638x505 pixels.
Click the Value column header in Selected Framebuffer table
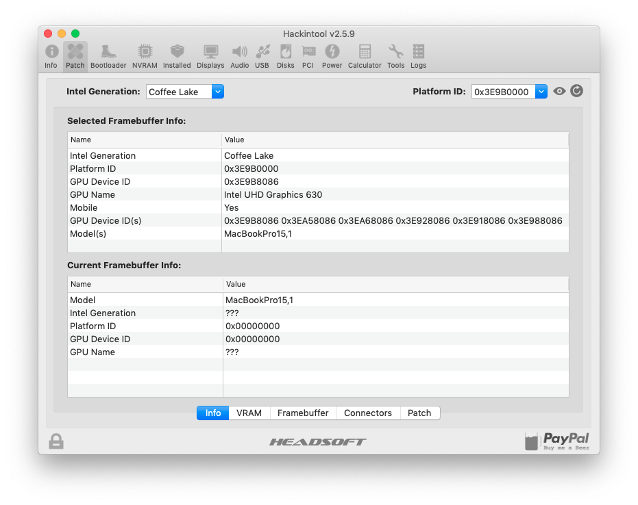pos(395,140)
